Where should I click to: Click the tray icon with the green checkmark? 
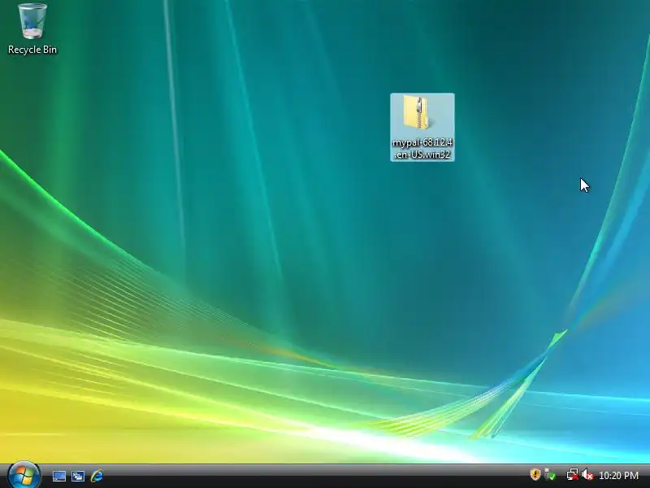[x=550, y=474]
